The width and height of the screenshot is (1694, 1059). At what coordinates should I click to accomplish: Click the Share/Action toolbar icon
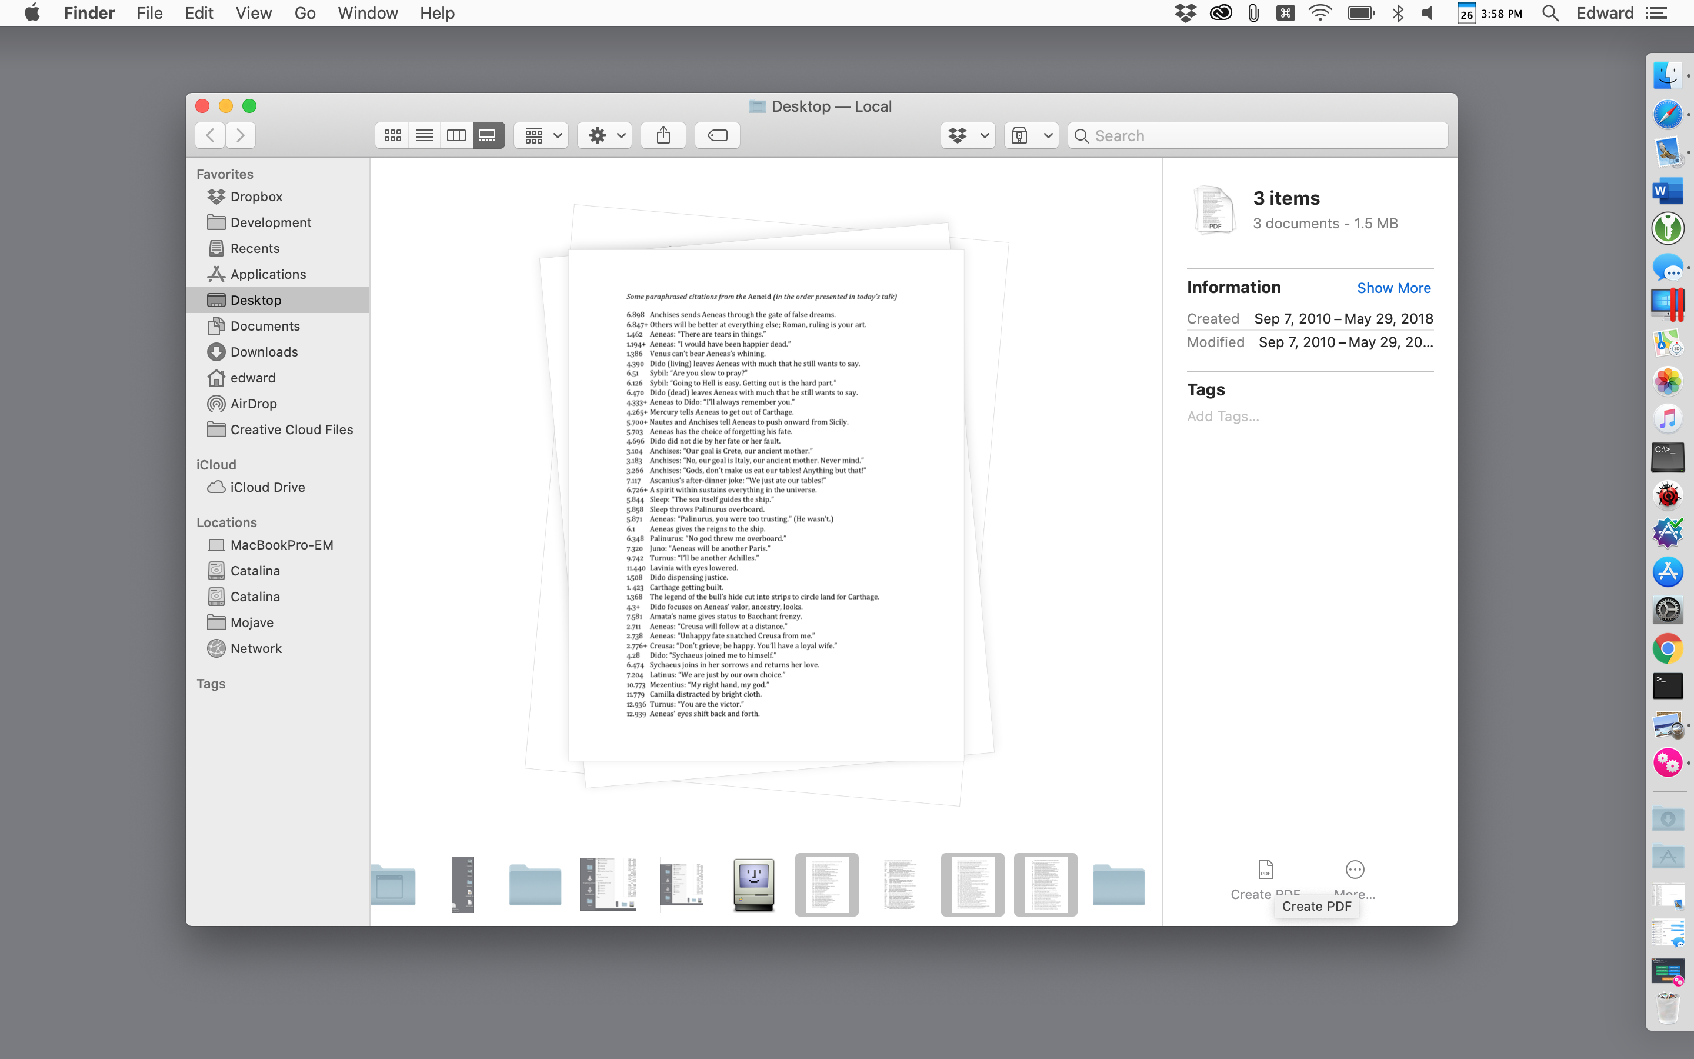click(662, 135)
